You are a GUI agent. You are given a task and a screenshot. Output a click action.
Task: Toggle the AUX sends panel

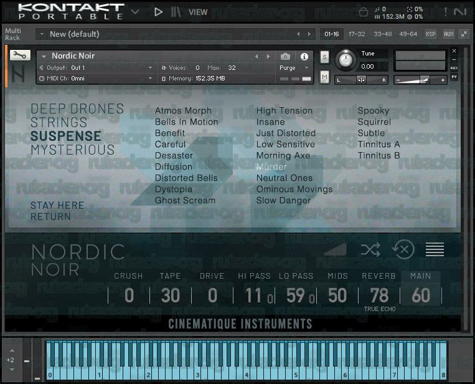[449, 34]
